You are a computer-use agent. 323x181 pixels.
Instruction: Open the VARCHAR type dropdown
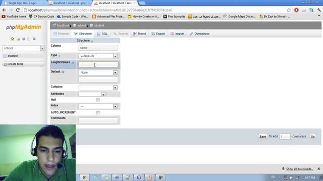point(98,56)
